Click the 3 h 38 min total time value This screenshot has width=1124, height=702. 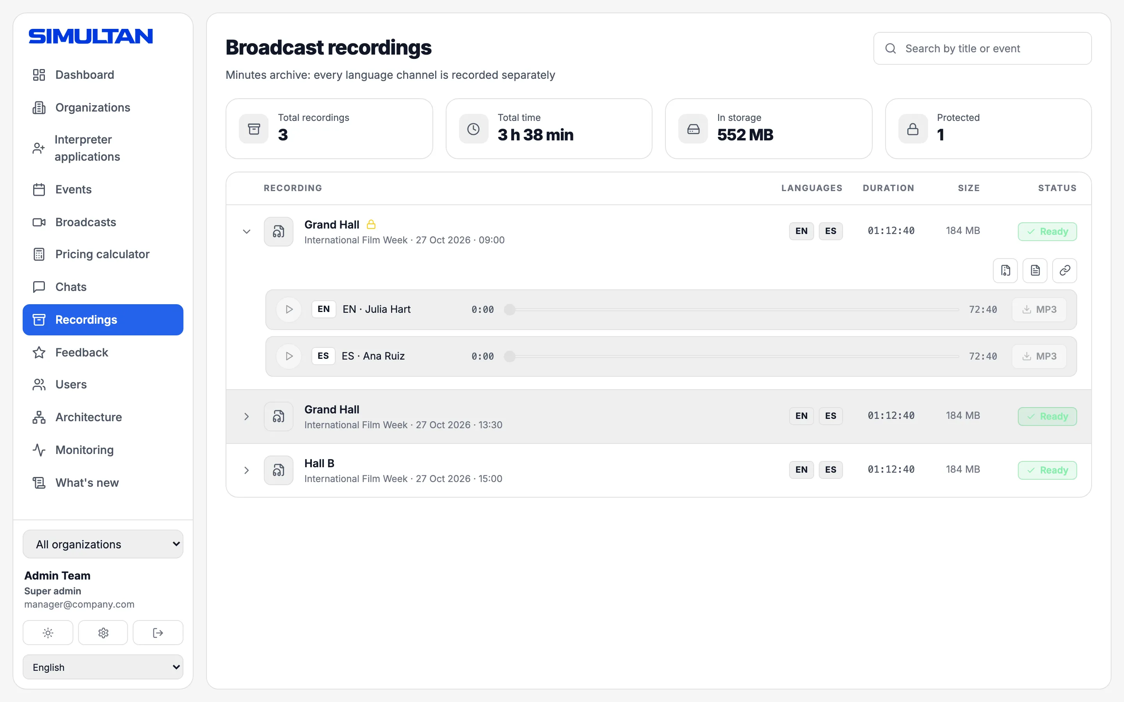tap(535, 135)
